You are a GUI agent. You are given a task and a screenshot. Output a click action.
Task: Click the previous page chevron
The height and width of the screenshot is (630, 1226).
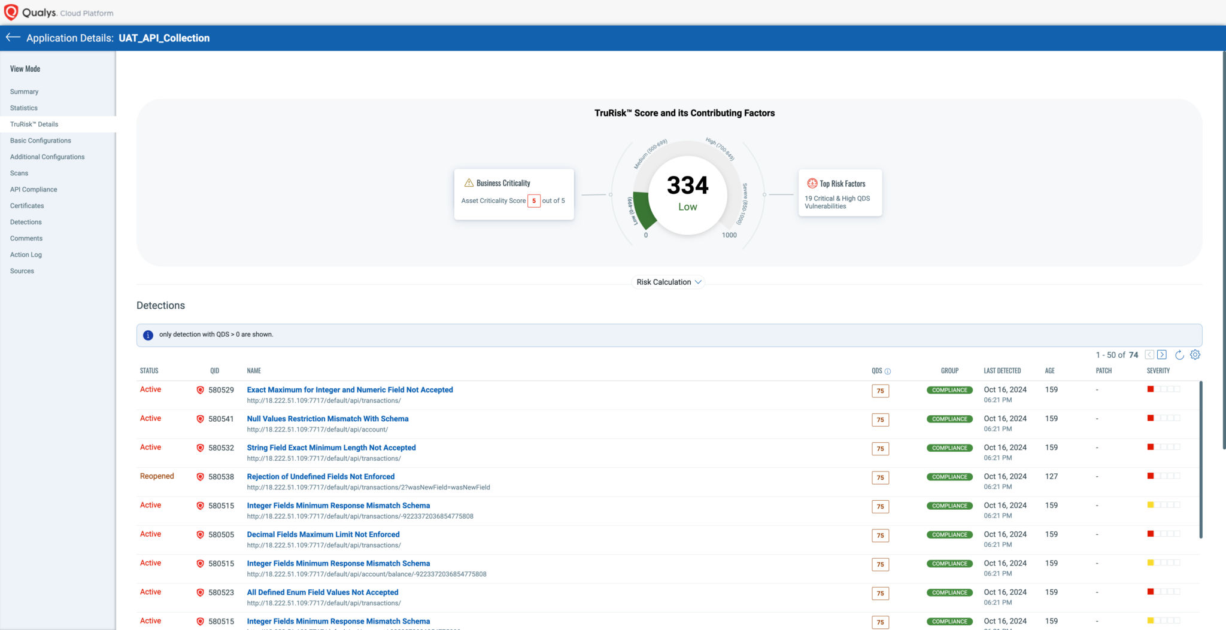coord(1149,355)
